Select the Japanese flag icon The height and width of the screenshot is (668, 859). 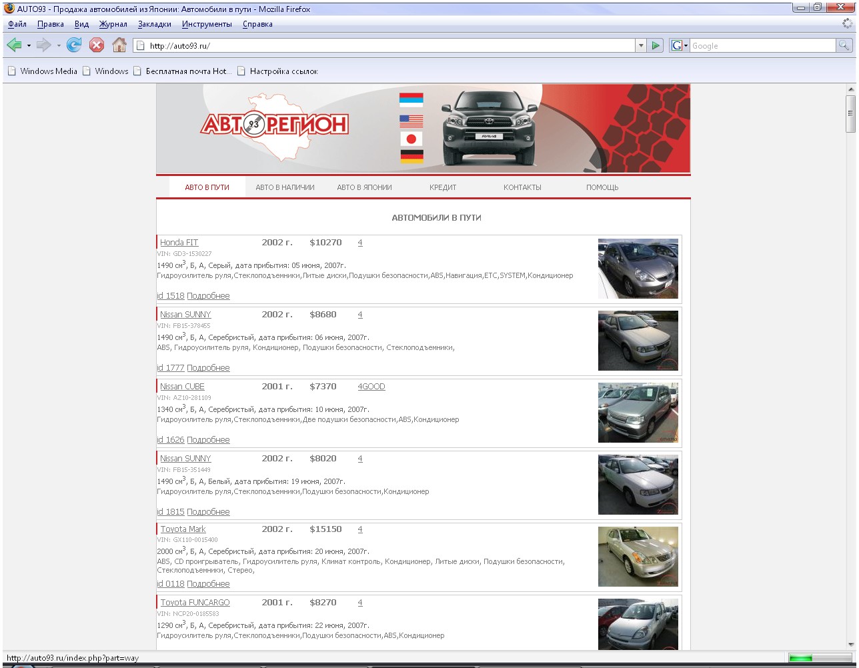(x=412, y=139)
